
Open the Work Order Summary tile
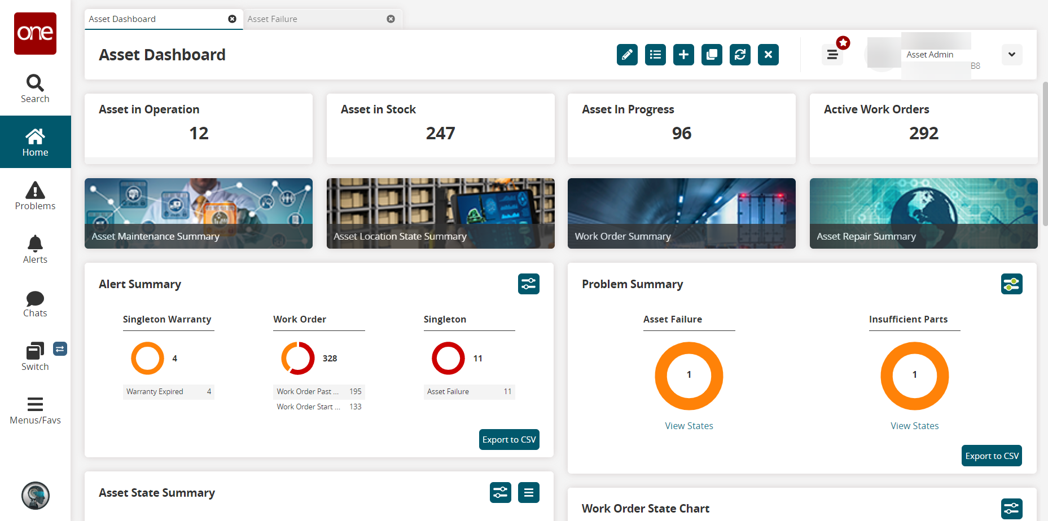pyautogui.click(x=681, y=213)
